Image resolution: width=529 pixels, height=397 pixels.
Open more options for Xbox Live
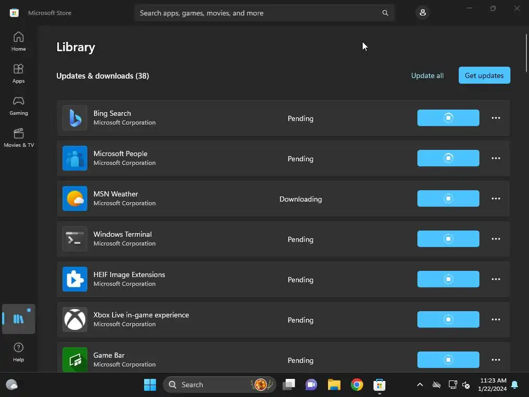point(495,319)
